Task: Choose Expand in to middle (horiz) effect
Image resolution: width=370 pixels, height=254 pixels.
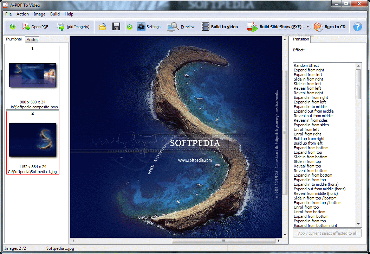Action: 316,184
